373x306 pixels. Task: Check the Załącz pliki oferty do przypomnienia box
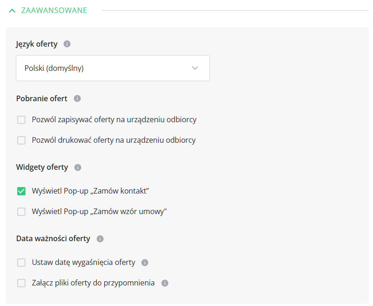(x=21, y=283)
